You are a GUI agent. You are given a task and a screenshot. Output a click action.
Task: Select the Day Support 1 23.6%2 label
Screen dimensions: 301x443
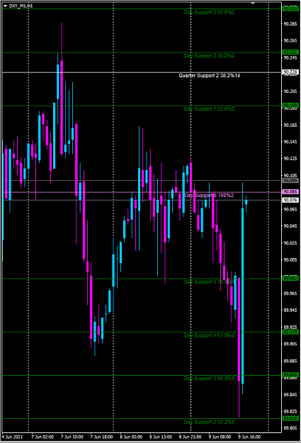[209, 108]
